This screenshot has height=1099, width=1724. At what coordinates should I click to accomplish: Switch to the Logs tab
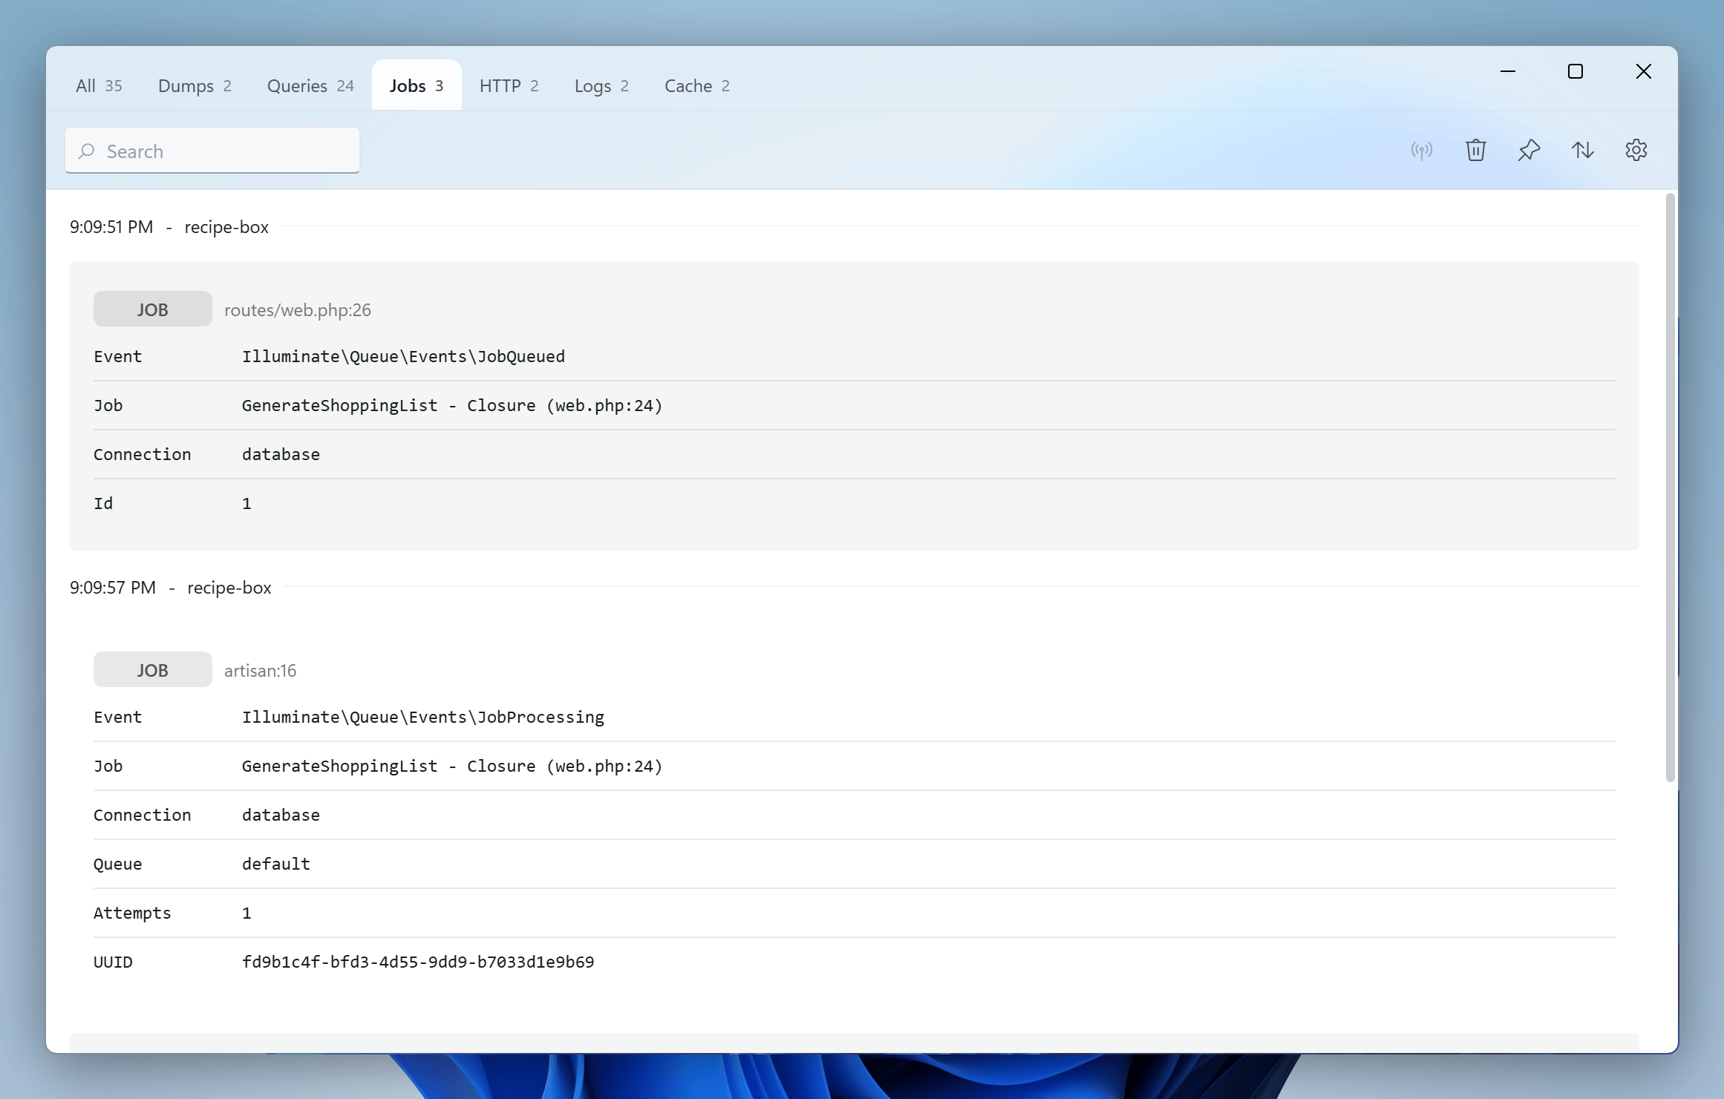tap(601, 86)
